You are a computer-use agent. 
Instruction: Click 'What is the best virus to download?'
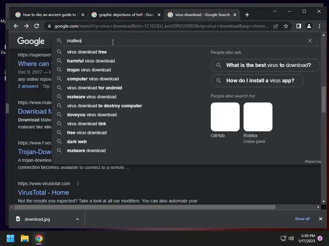click(x=265, y=65)
